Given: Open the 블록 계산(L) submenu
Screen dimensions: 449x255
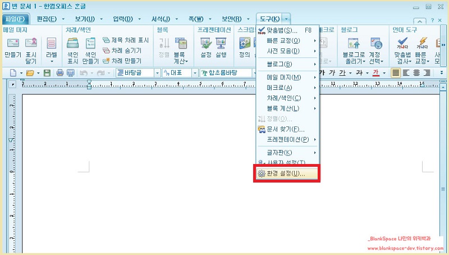Looking at the screenshot, I should [287, 108].
